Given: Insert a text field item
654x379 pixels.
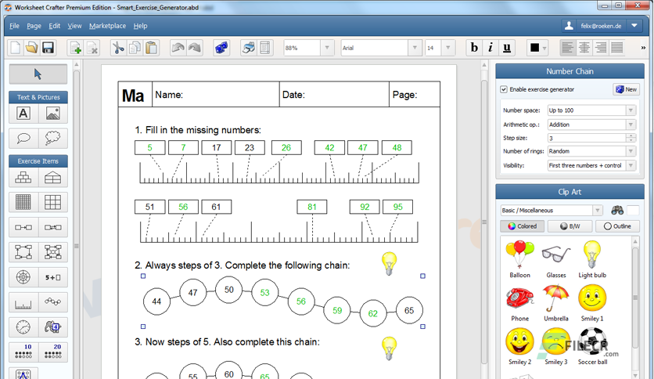Looking at the screenshot, I should (x=23, y=114).
